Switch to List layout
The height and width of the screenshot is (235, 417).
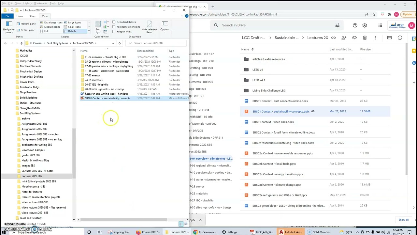point(44,31)
